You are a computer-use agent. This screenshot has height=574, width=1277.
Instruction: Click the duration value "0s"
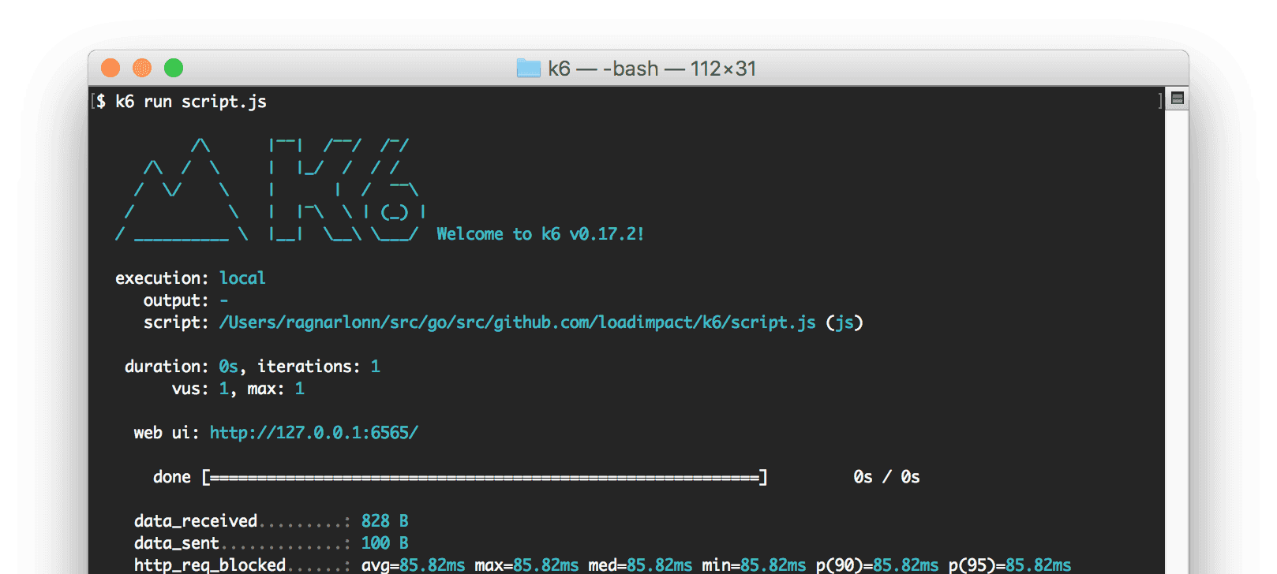point(228,367)
